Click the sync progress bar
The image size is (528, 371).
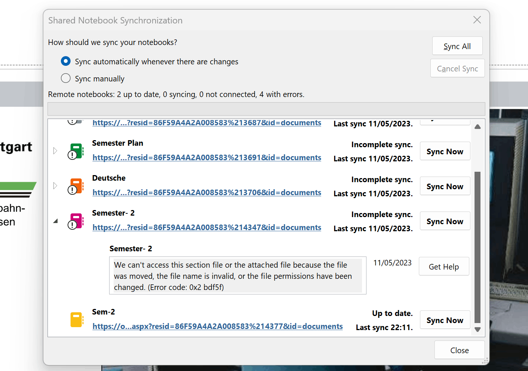(266, 109)
